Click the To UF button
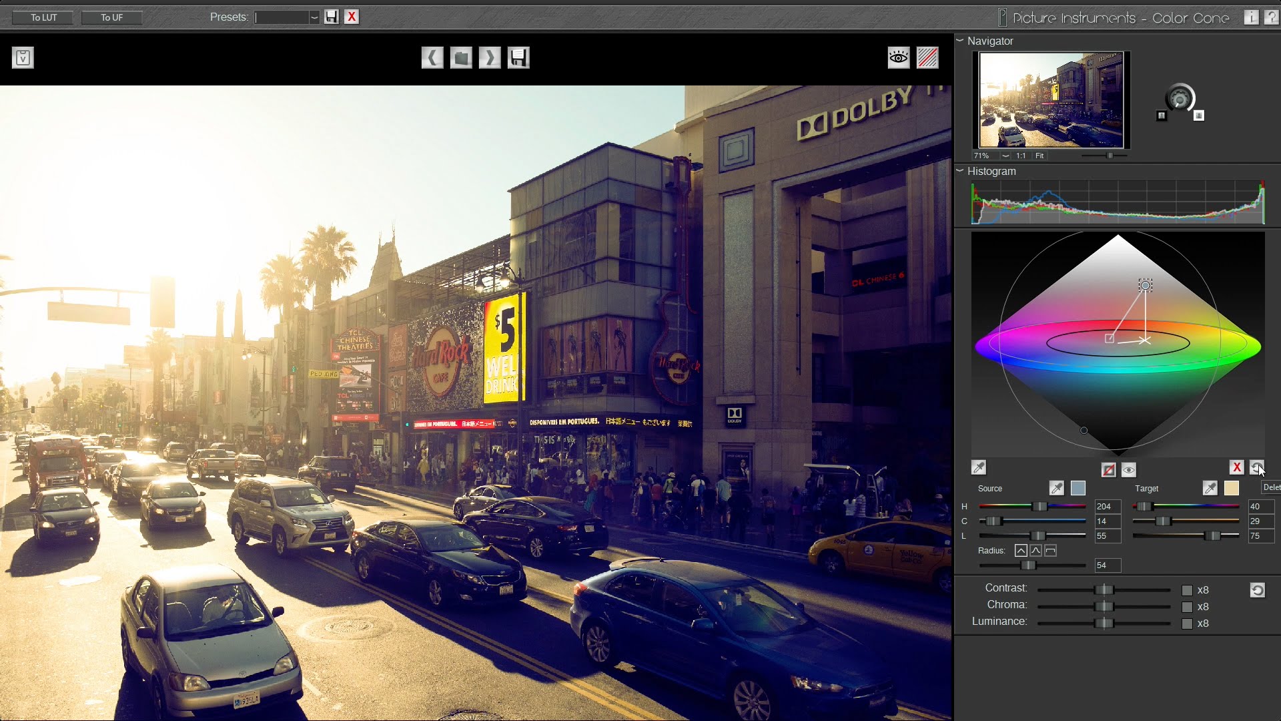 coord(111,17)
